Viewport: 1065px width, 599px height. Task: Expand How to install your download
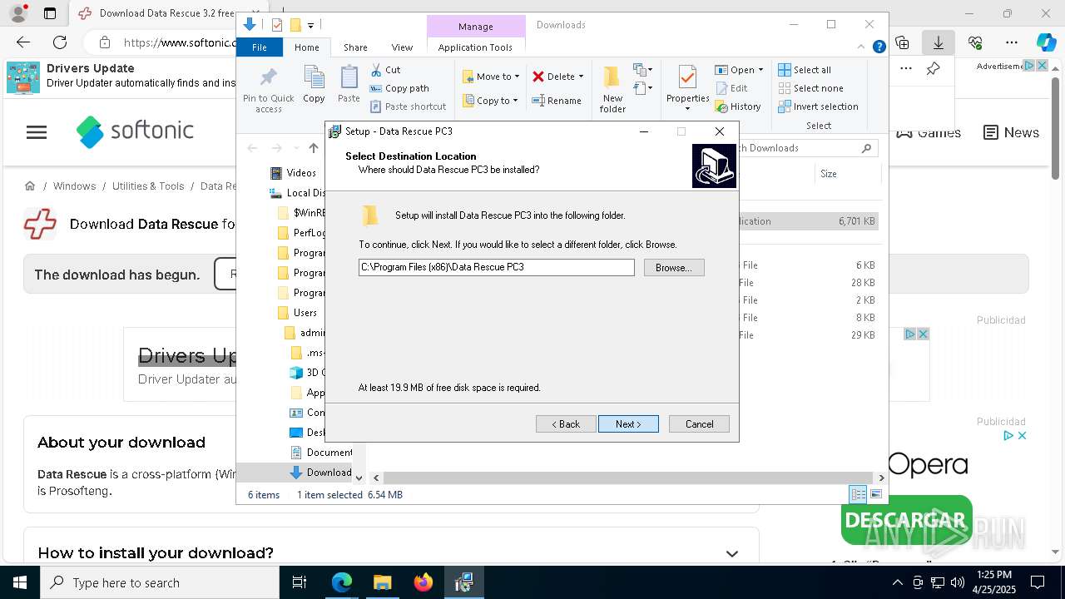point(732,553)
